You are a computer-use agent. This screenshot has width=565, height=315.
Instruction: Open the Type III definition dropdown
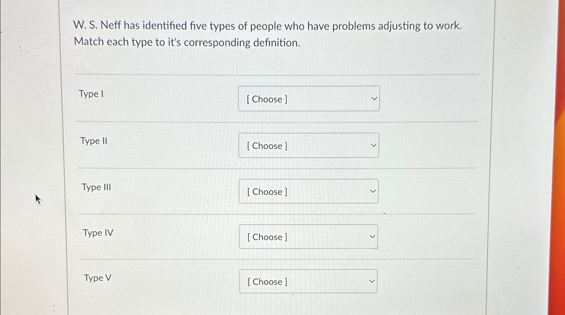(x=308, y=191)
